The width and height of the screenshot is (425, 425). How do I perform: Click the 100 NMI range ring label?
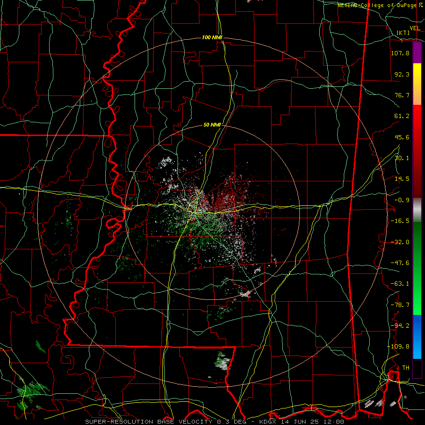212,37
